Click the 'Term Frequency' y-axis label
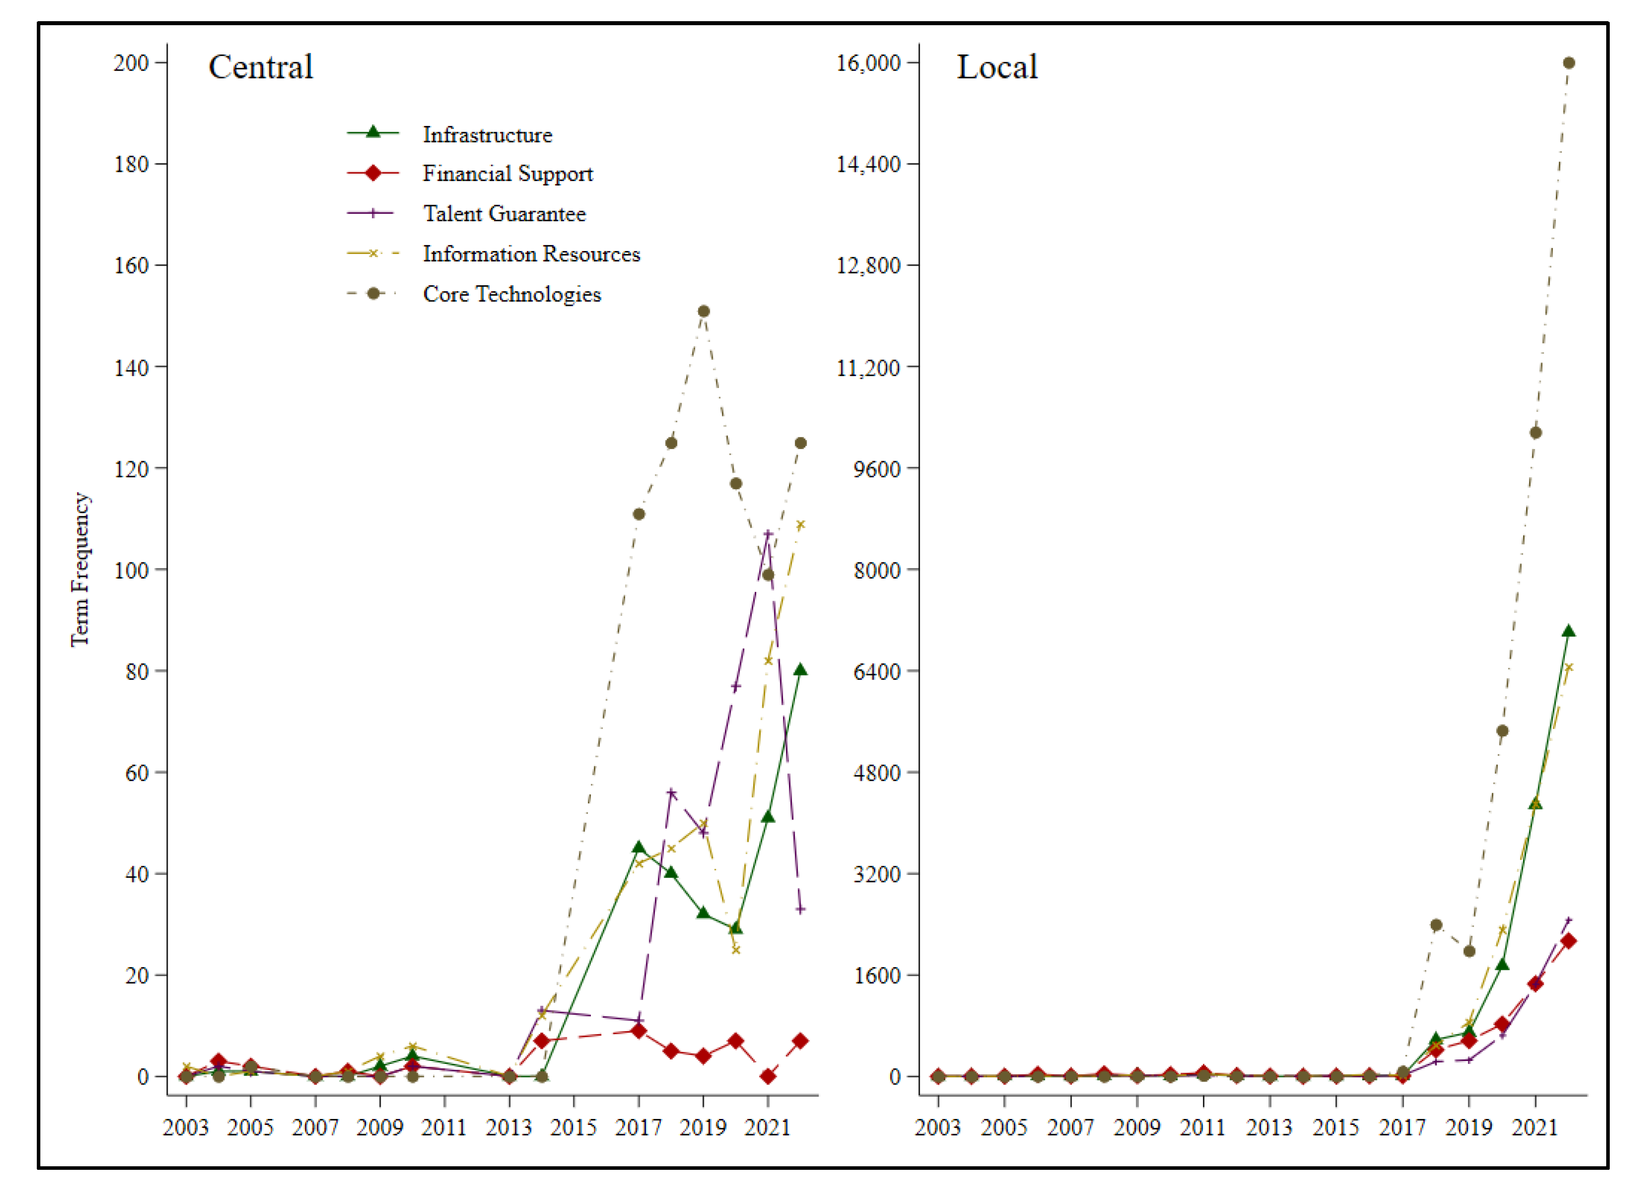This screenshot has height=1195, width=1640. (x=80, y=570)
